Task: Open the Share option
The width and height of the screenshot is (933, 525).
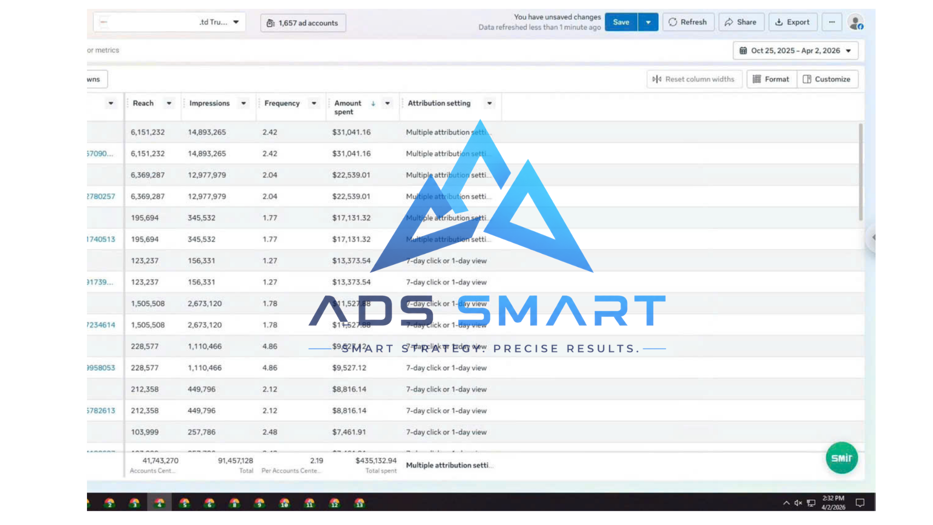Action: pos(741,22)
